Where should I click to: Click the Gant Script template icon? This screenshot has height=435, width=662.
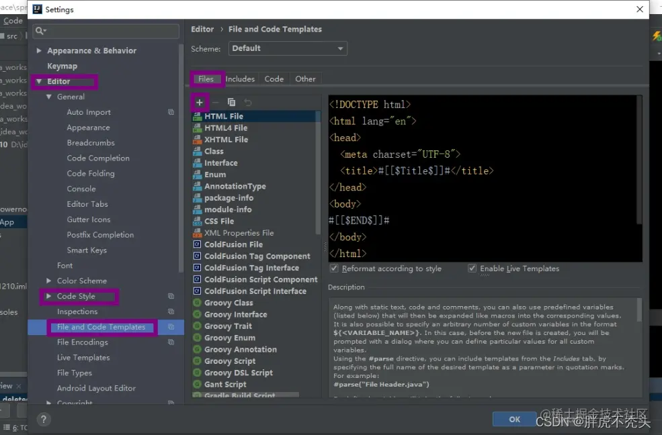[x=197, y=385]
